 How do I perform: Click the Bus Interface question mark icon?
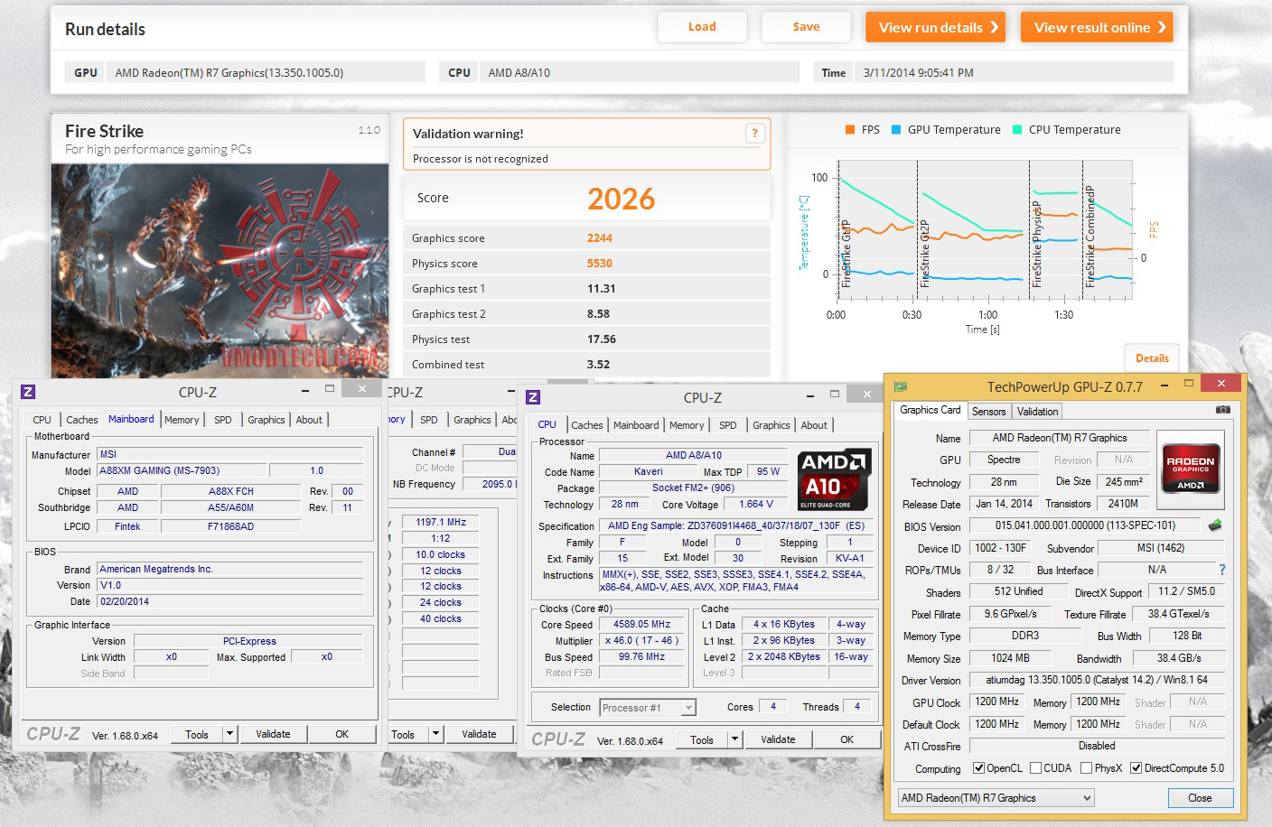(x=1222, y=570)
